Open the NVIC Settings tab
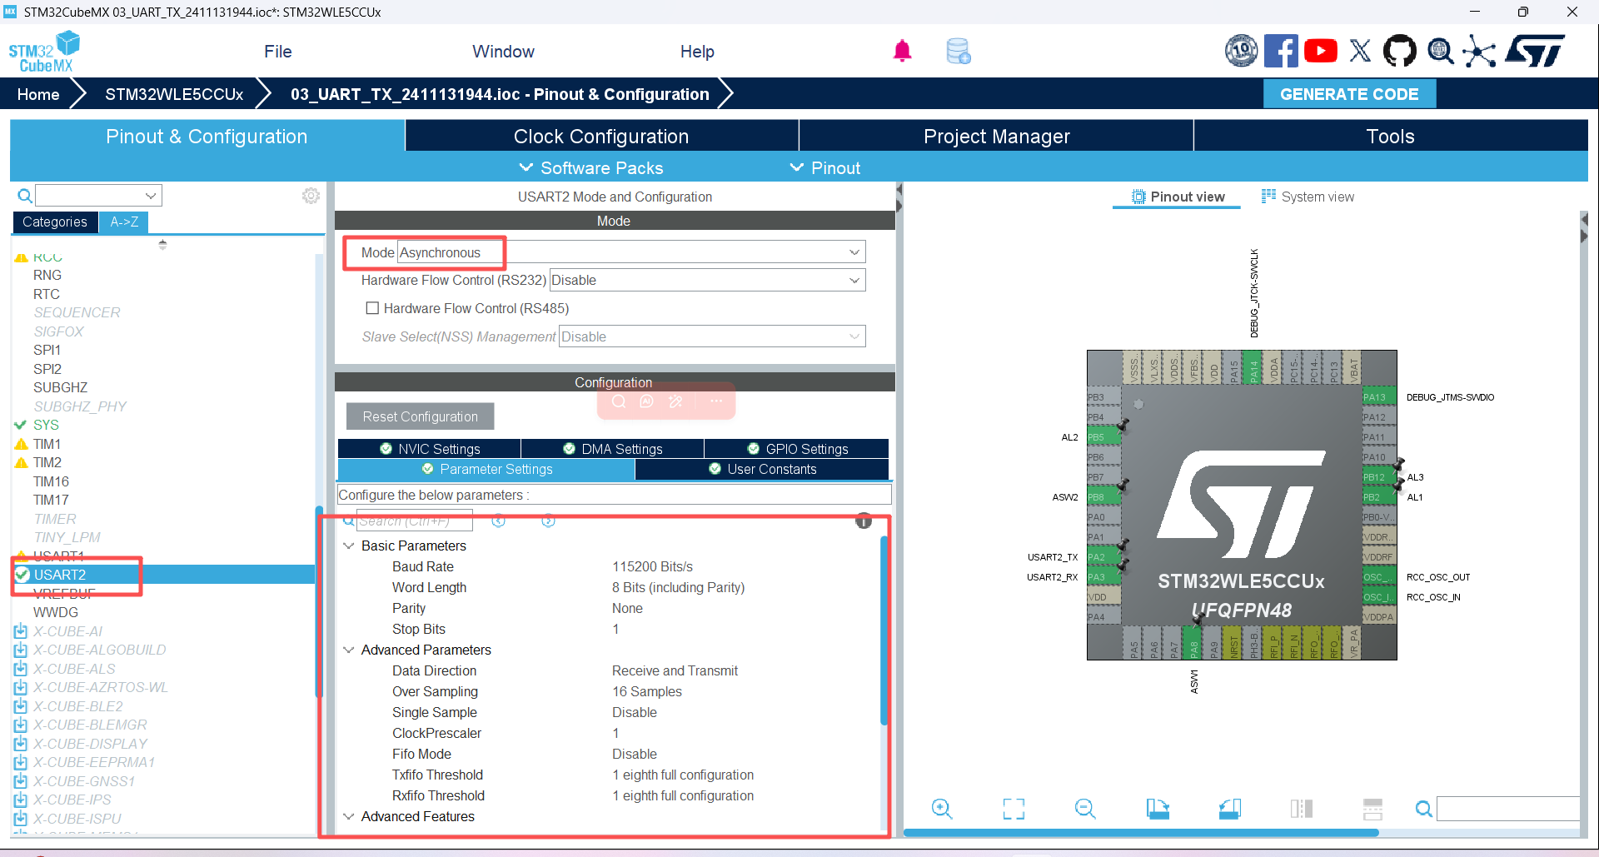 coord(430,449)
